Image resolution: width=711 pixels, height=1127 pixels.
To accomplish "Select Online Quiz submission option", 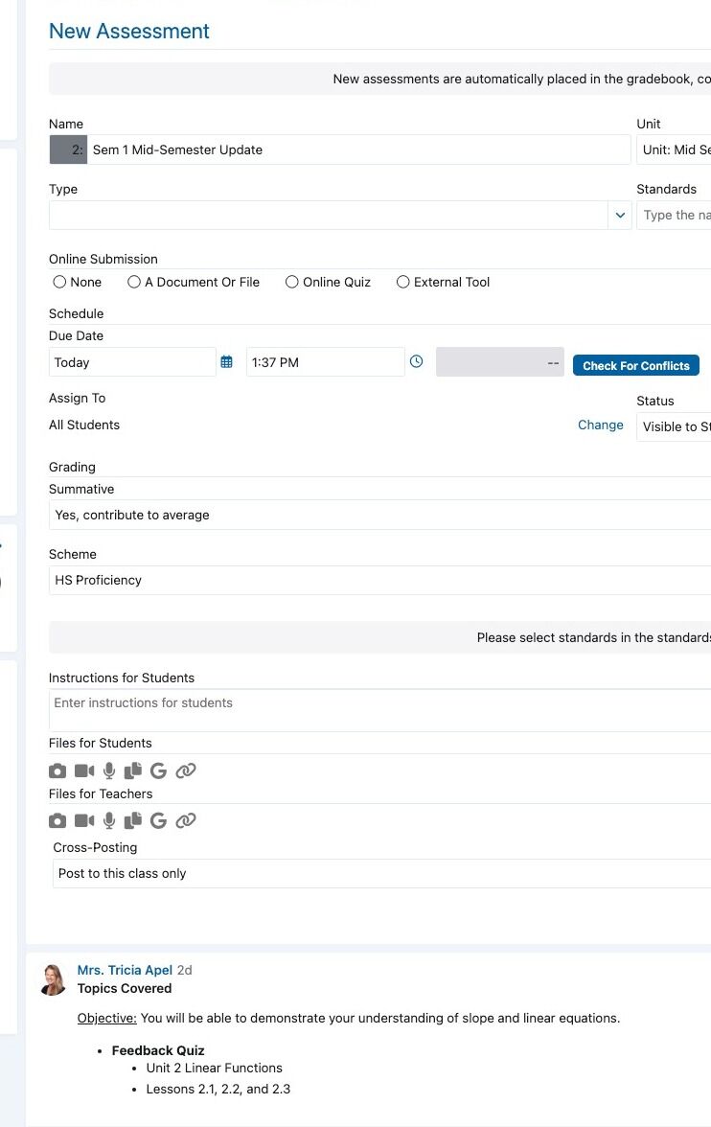I will [x=292, y=282].
